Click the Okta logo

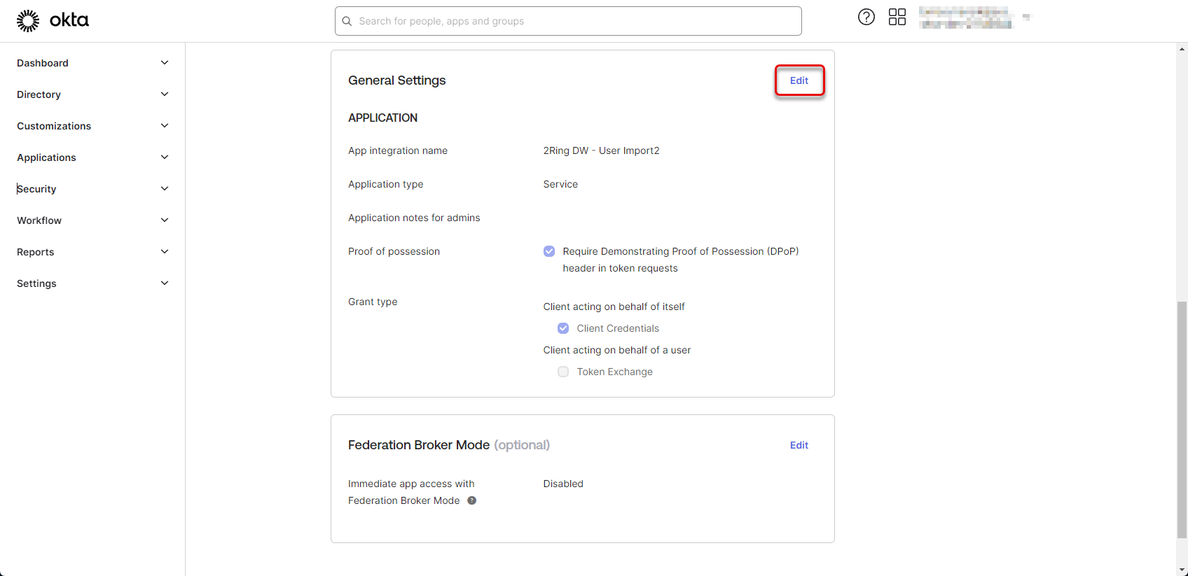coord(53,21)
